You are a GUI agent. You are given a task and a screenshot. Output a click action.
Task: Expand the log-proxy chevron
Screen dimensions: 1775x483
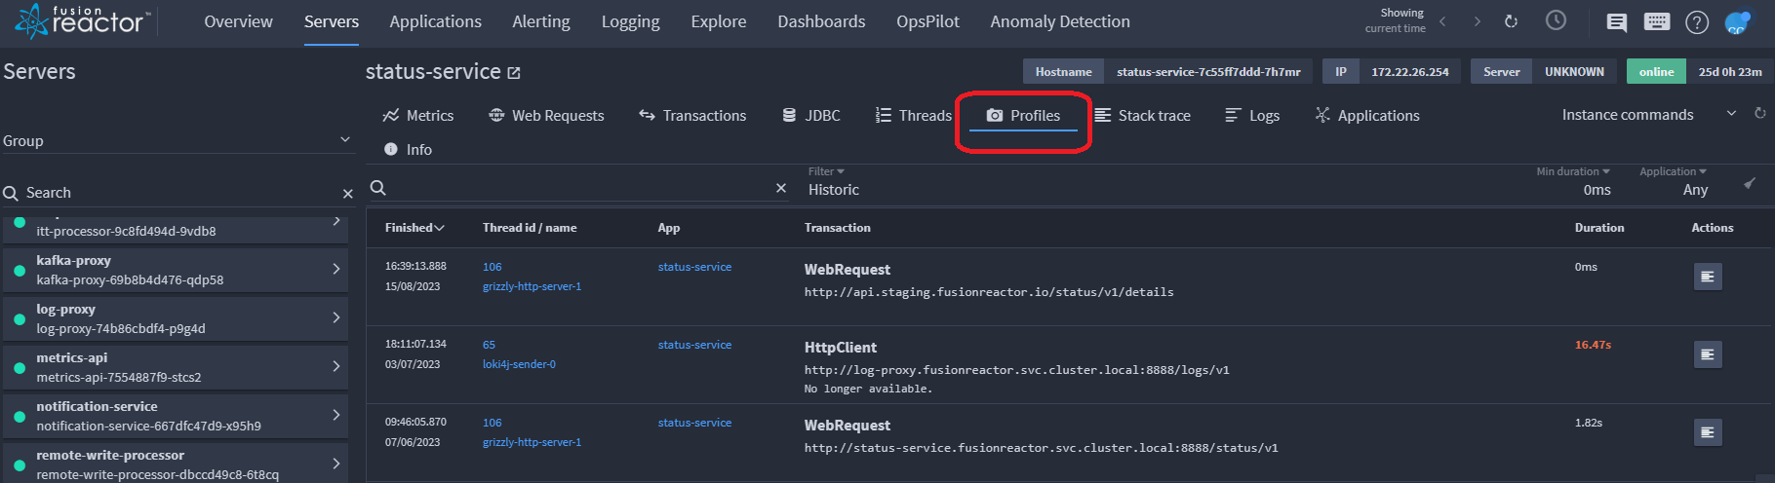(336, 317)
